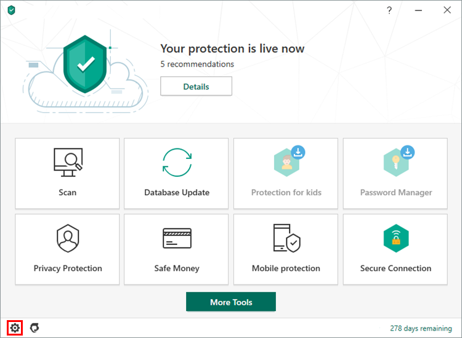Screen dimensions: 462x338
Task: Open the Settings gear icon
Action: point(15,328)
